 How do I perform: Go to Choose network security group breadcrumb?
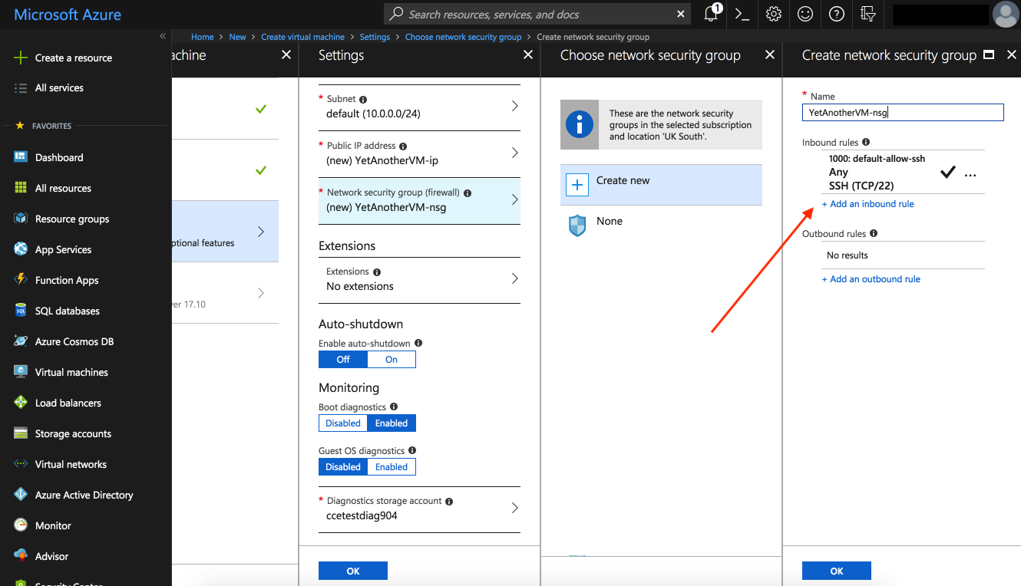[x=463, y=37]
